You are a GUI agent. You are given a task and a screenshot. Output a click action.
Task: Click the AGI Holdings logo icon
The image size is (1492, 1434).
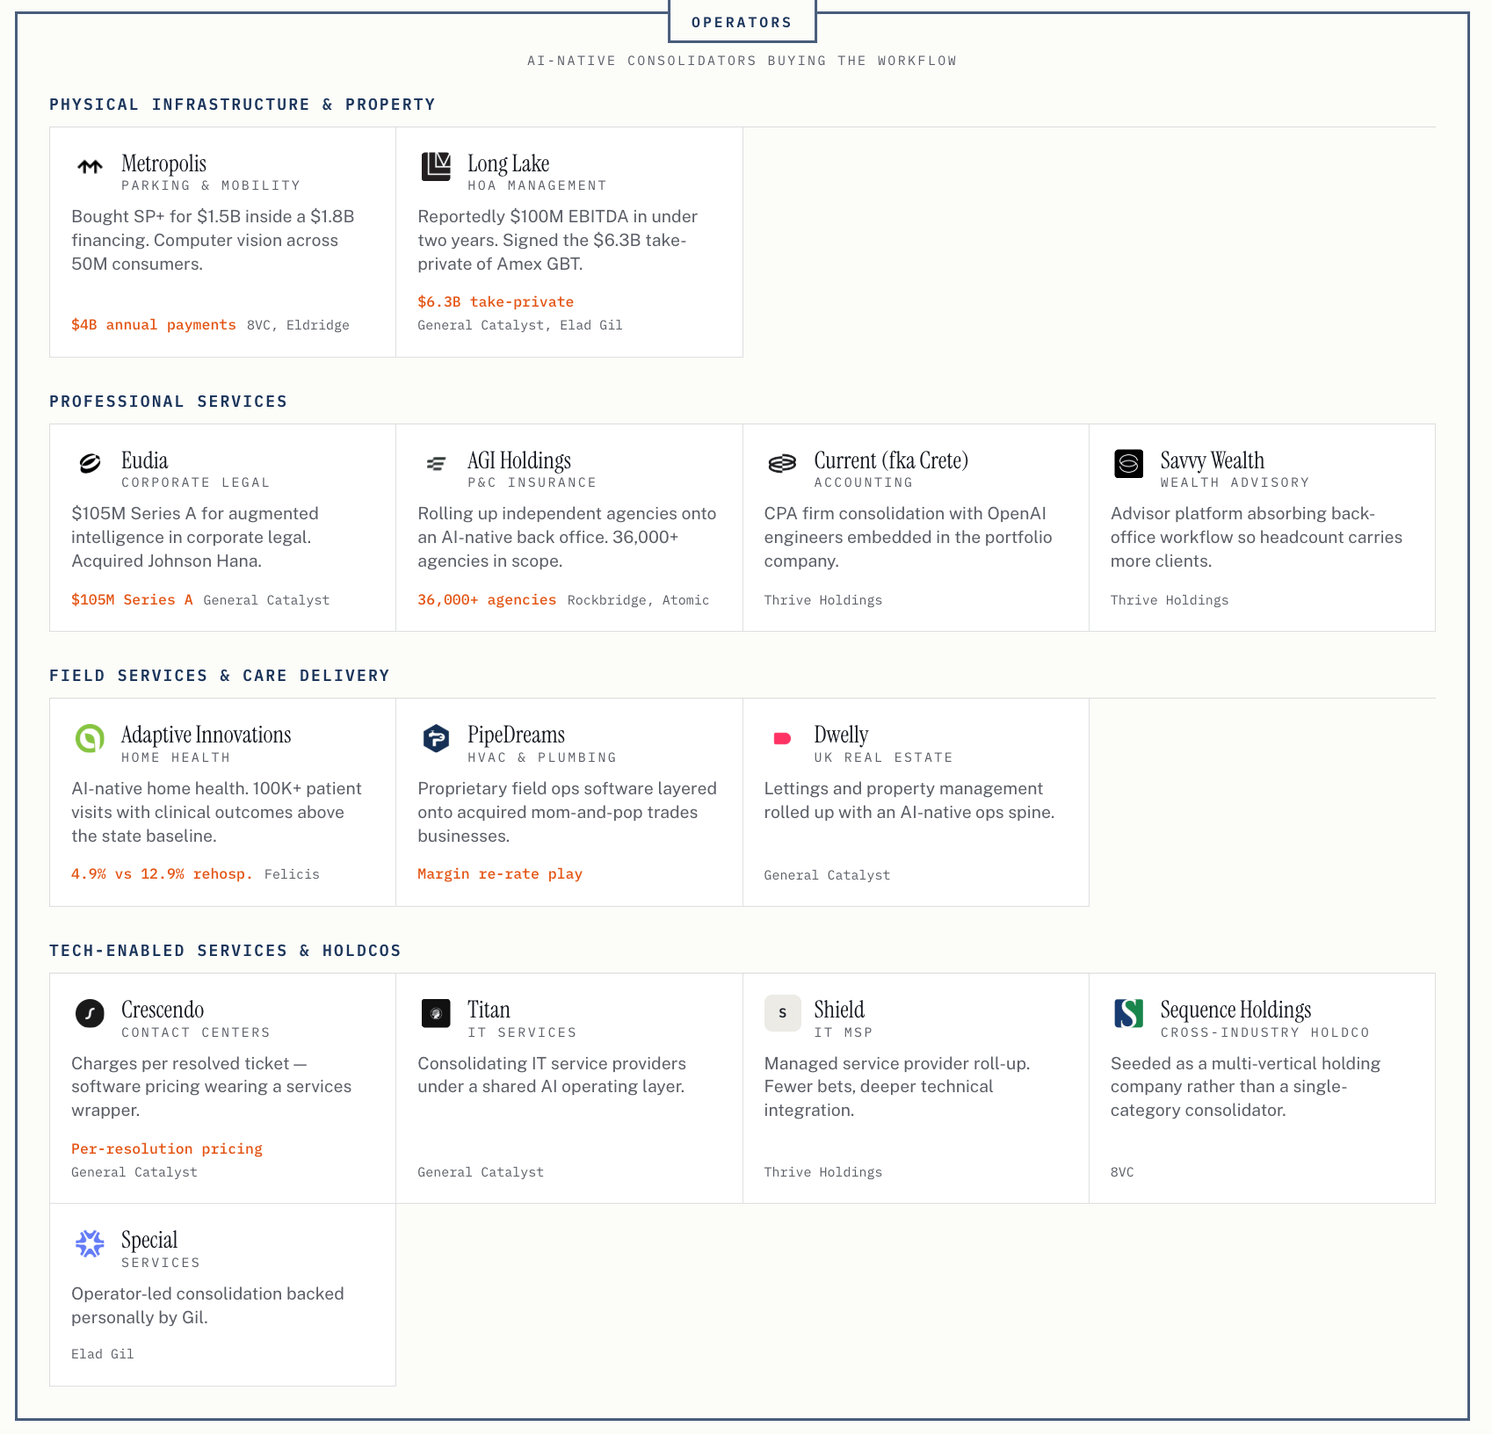point(436,463)
